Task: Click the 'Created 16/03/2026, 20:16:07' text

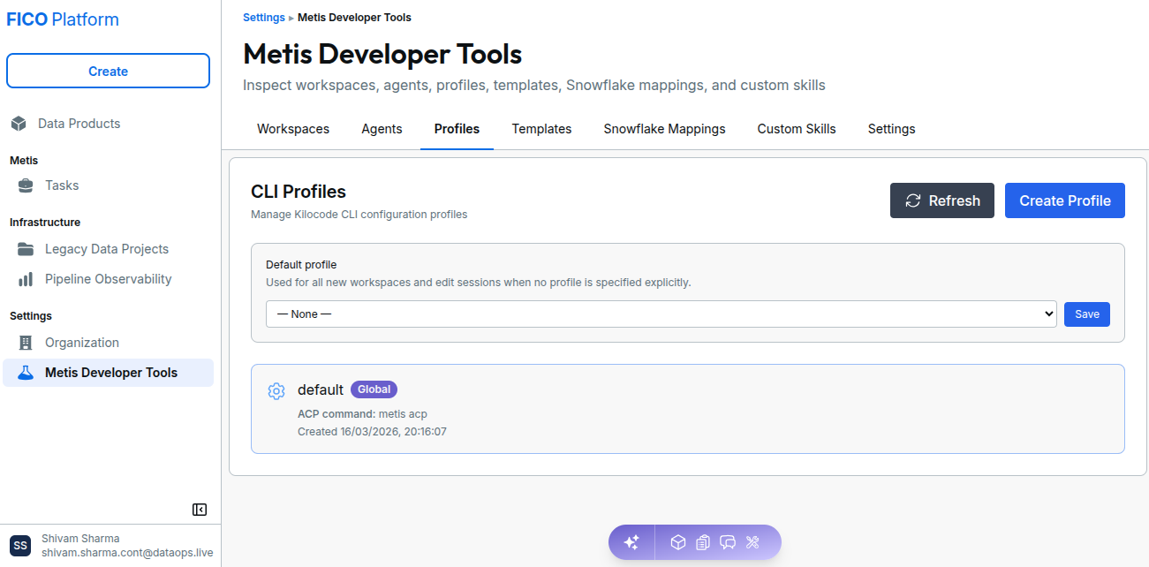Action: pyautogui.click(x=372, y=432)
